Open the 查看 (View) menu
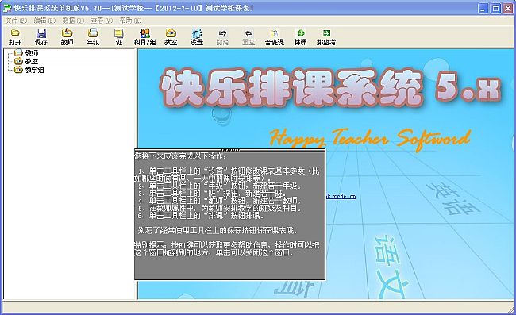The image size is (516, 315). pos(102,21)
